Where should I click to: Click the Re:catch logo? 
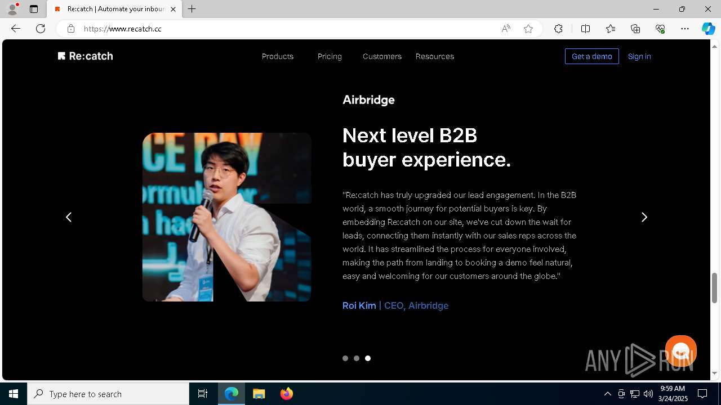point(85,56)
